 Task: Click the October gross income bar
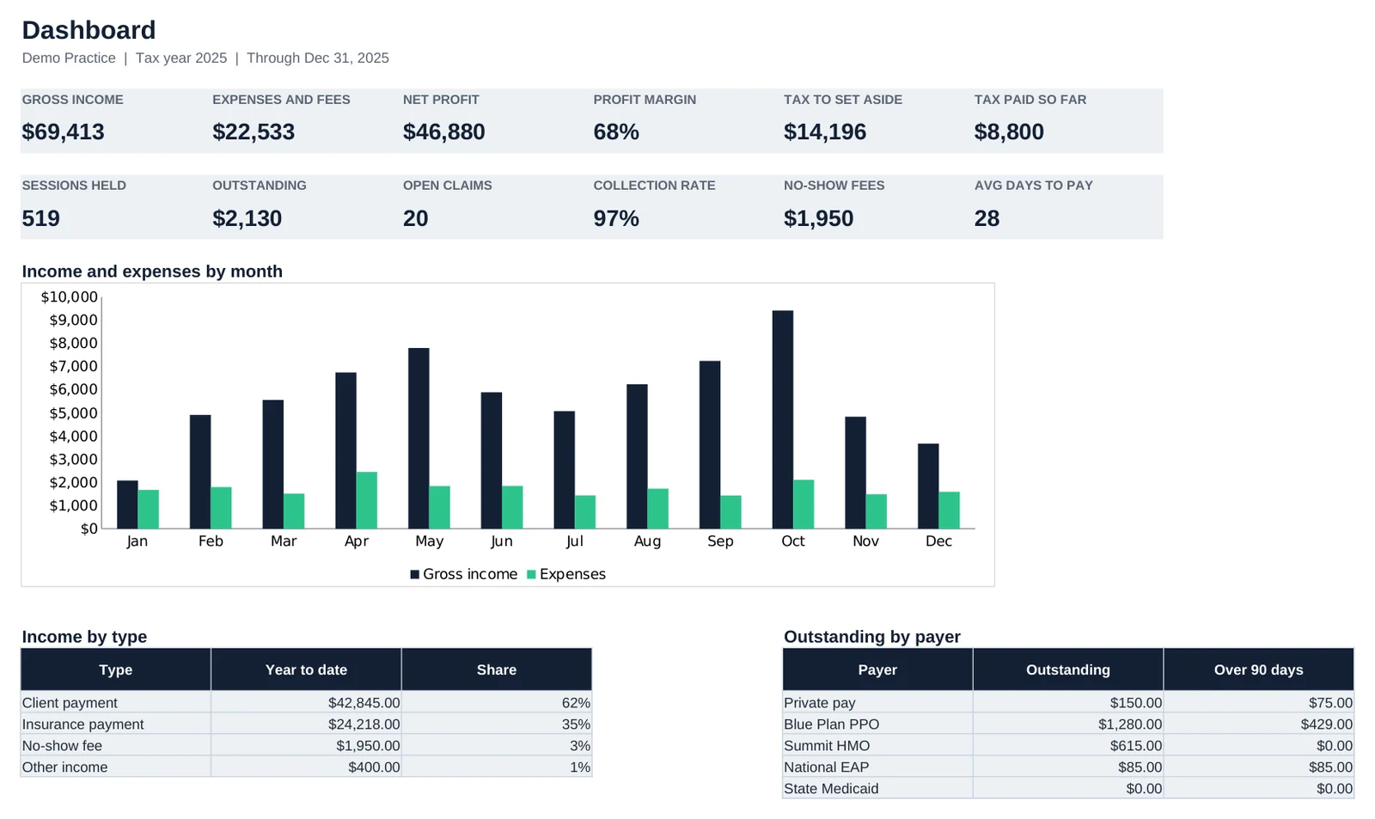click(783, 419)
